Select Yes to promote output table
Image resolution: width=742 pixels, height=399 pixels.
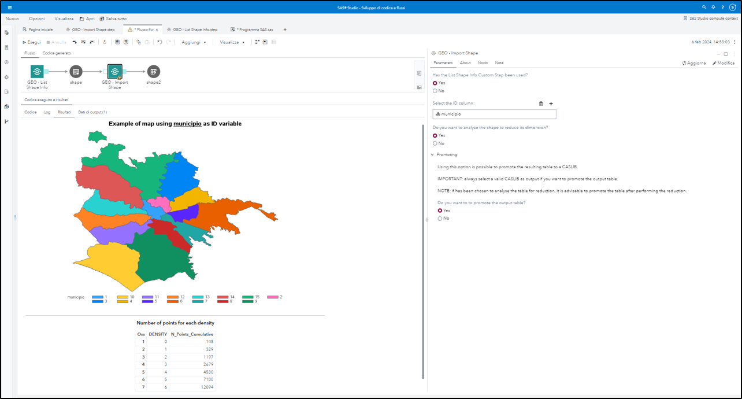point(440,210)
